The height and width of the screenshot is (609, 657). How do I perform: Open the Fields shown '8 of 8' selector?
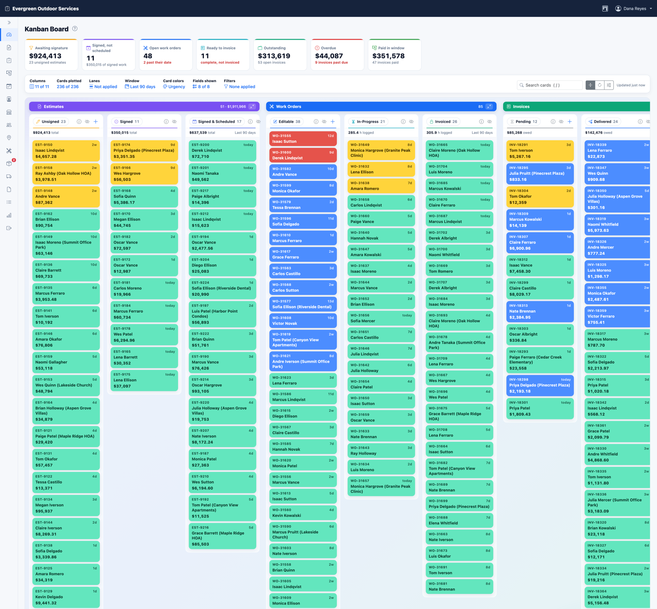point(201,87)
